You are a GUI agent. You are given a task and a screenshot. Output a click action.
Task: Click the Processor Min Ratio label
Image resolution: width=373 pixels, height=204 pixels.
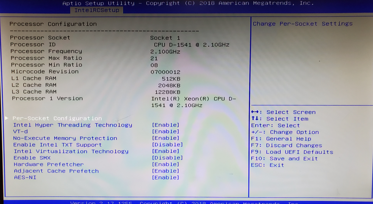pyautogui.click(x=47, y=65)
